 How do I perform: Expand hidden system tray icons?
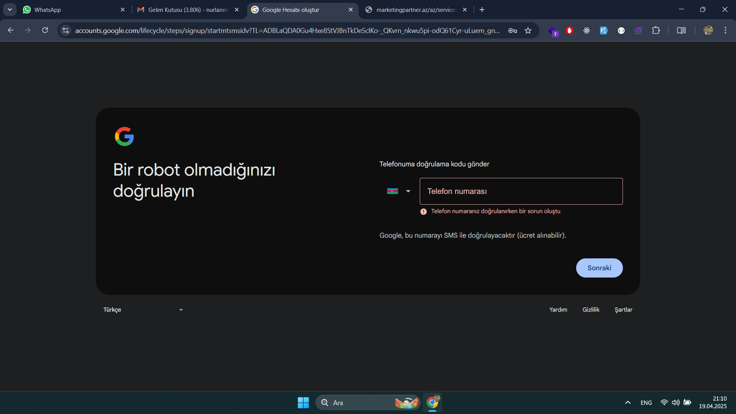(x=628, y=402)
